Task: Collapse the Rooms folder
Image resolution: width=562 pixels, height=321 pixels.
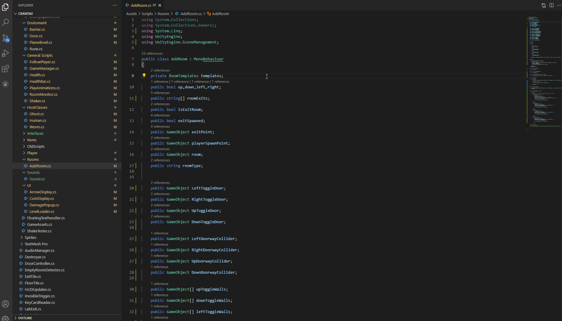Action: [24, 159]
